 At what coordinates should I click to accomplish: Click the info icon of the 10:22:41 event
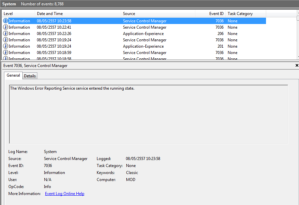[x=6, y=27]
